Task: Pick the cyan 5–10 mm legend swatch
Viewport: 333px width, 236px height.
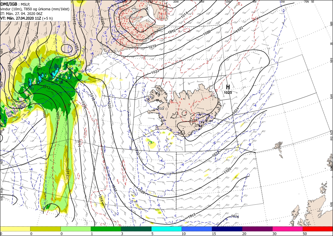Action: click(166, 229)
